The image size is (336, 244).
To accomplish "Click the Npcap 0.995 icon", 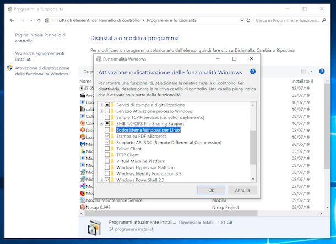I will click(x=83, y=207).
